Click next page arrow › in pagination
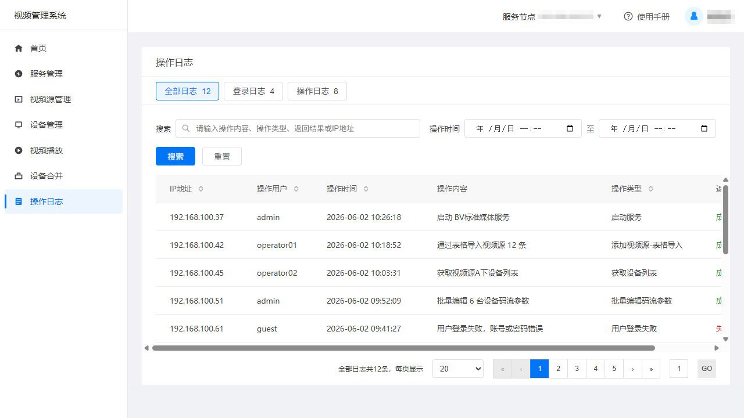 coord(632,369)
